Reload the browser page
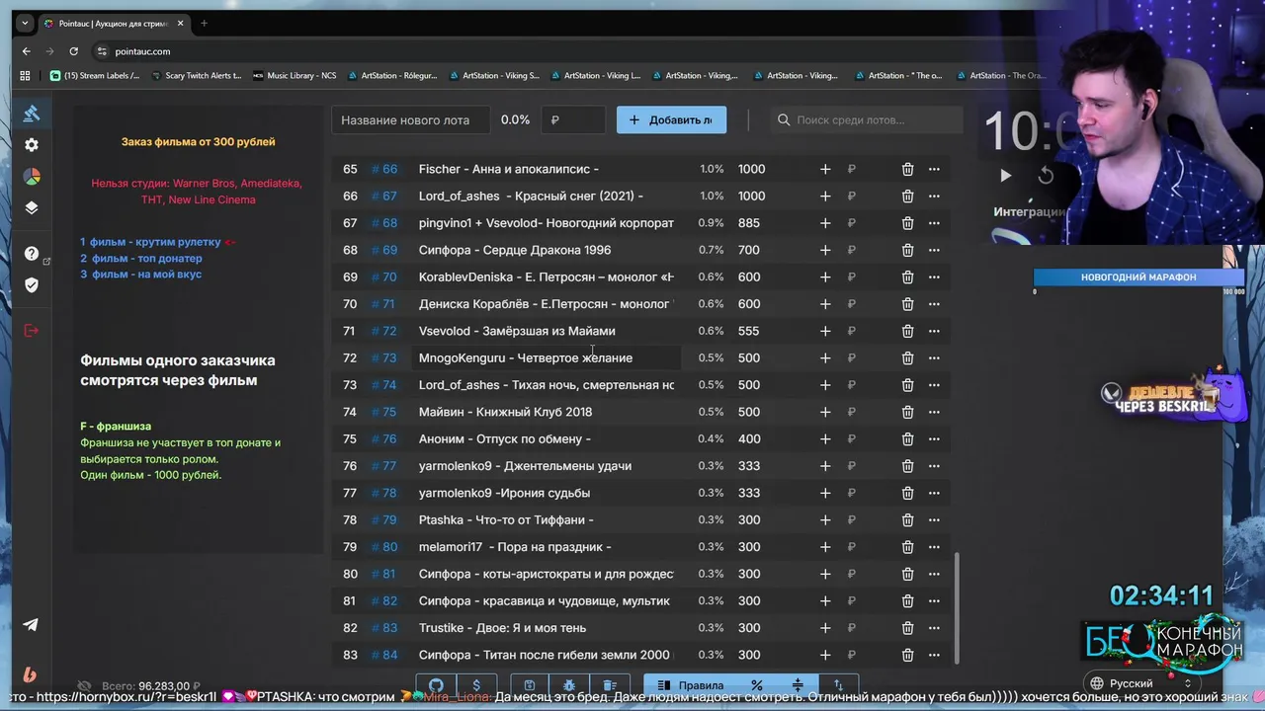Screen dimensions: 1265x711 click(73, 51)
